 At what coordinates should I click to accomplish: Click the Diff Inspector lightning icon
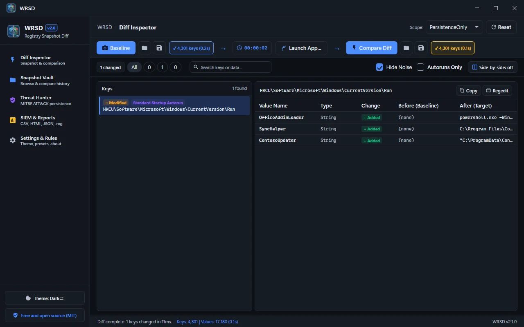[13, 60]
